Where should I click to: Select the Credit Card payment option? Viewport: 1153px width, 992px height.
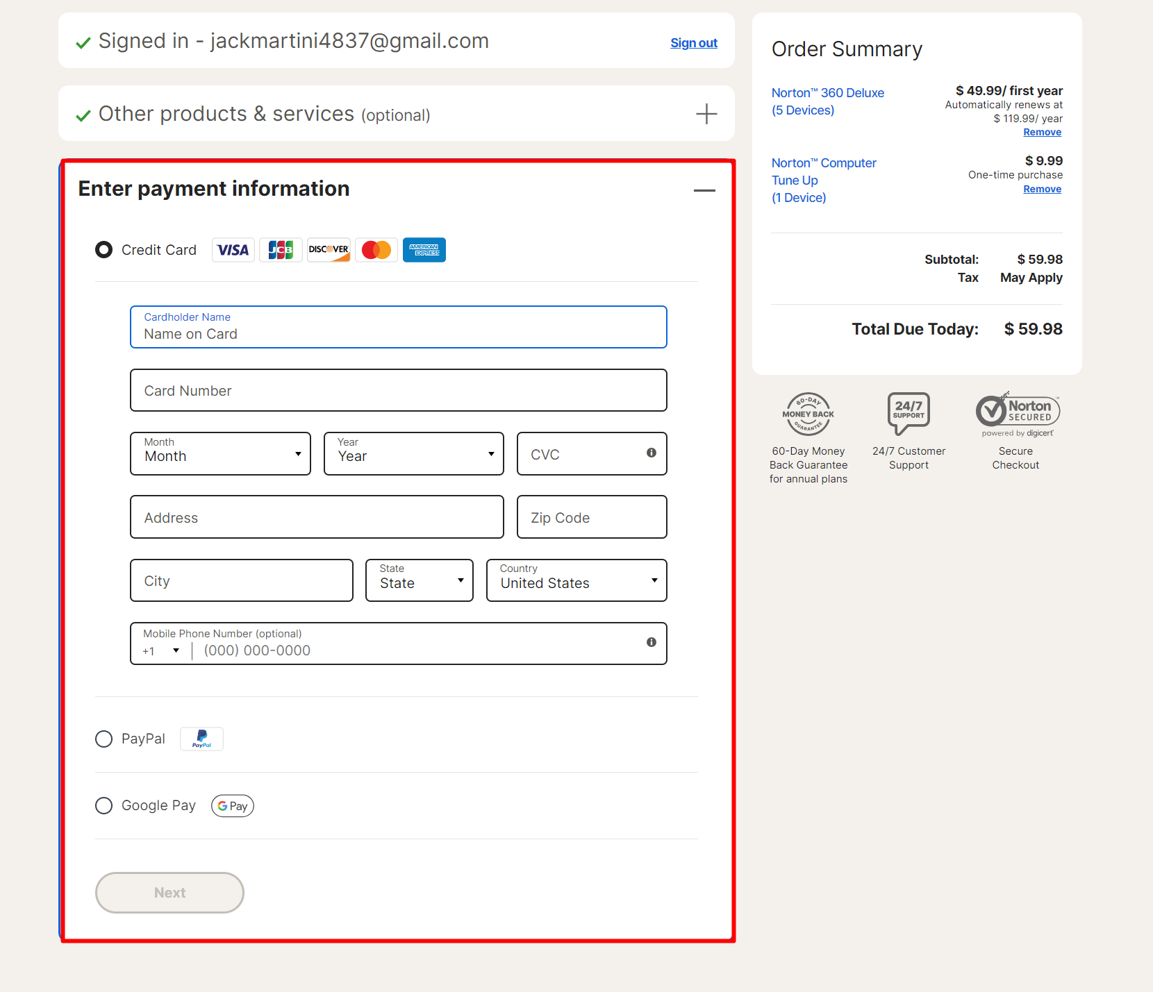pyautogui.click(x=104, y=250)
